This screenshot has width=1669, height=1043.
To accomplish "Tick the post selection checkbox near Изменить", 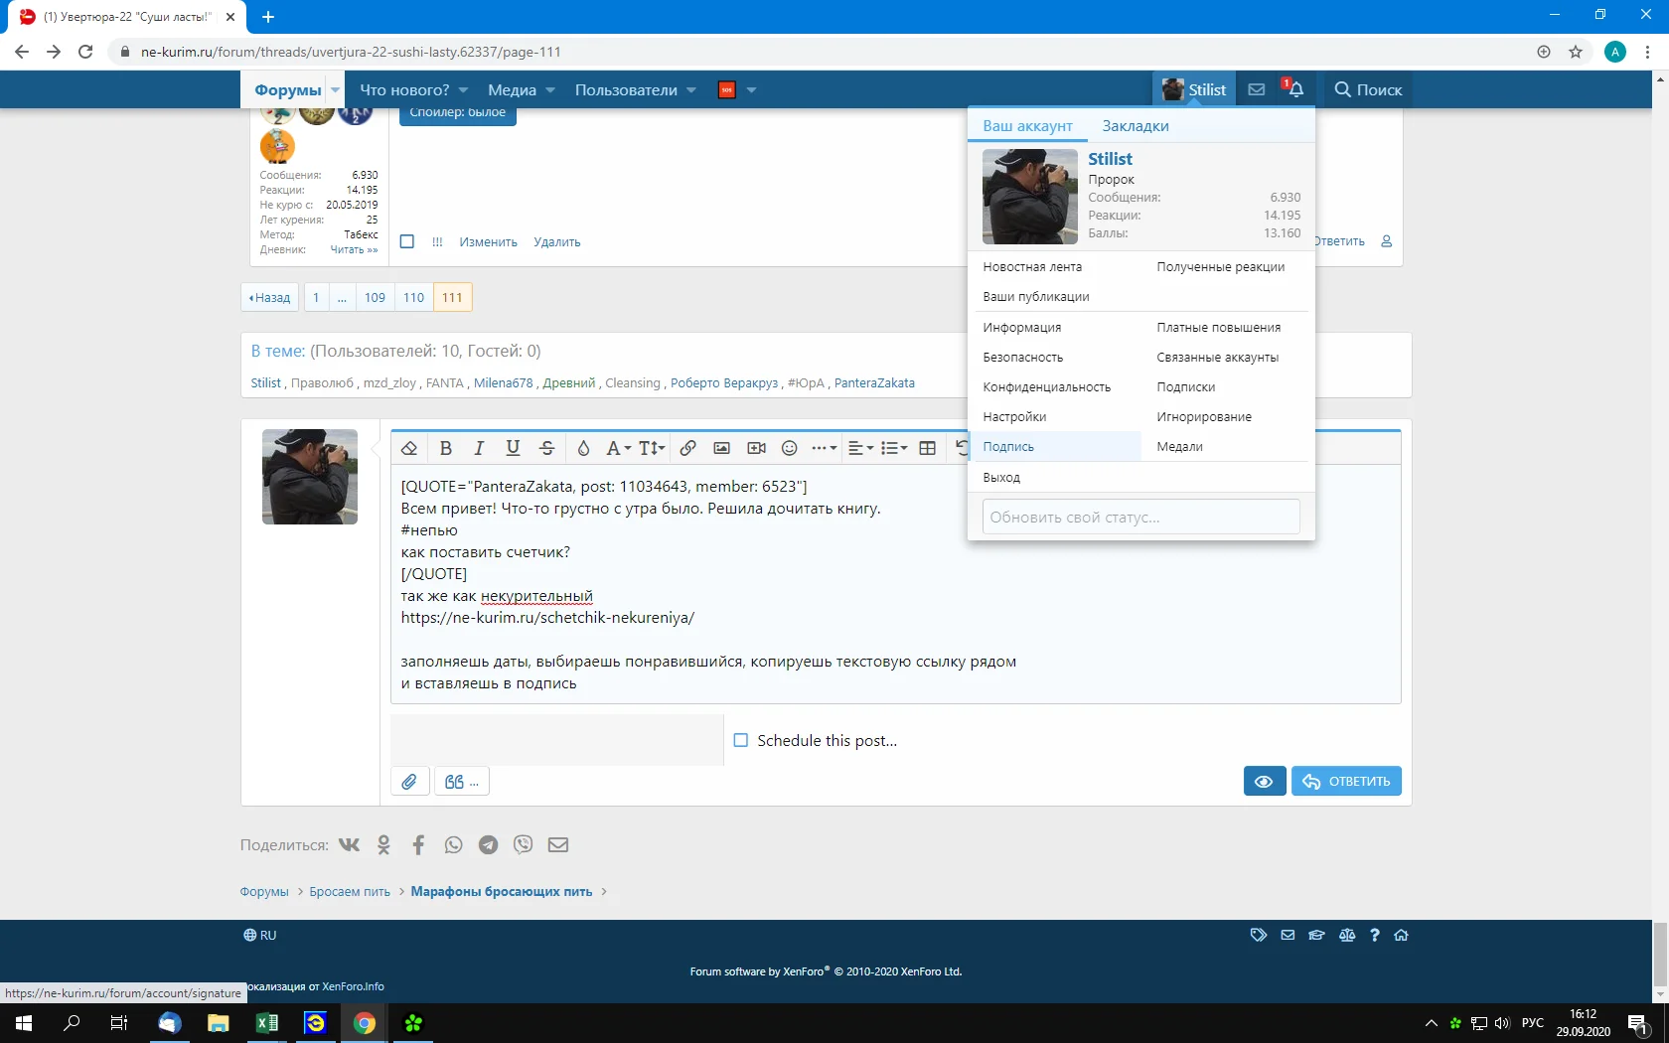I will [407, 241].
